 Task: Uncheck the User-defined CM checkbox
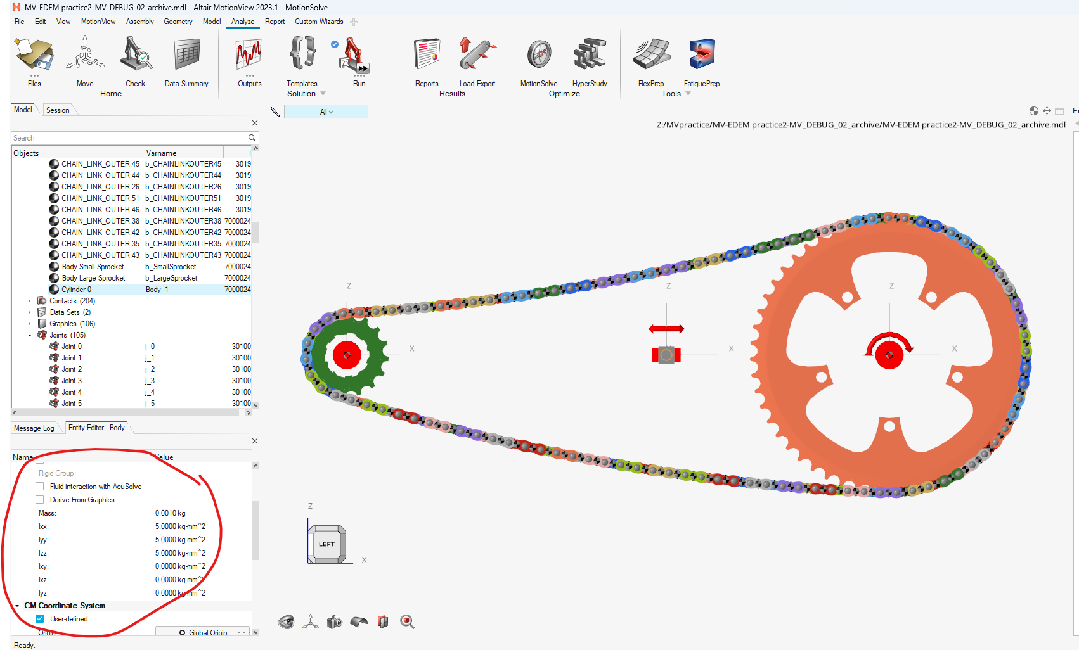point(40,619)
